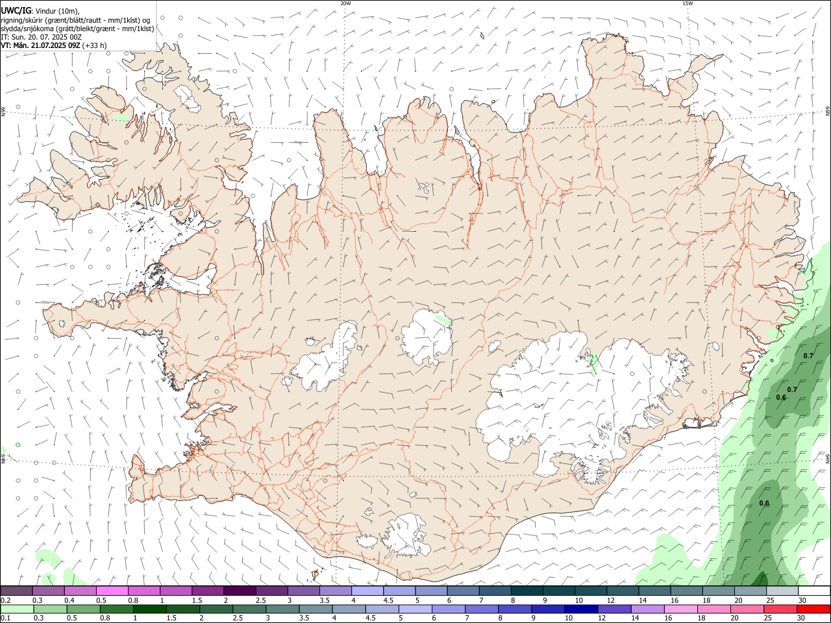Click the slydda/snjókoma legend description line

[x=77, y=29]
